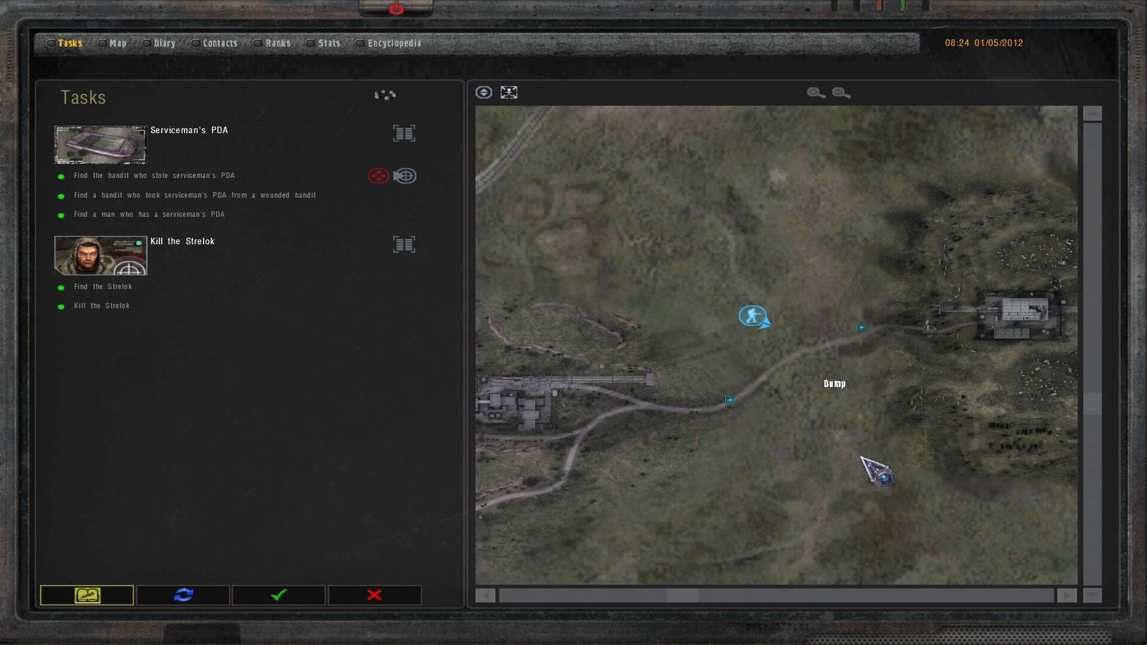Open the Encyclopedia tab

(x=394, y=43)
